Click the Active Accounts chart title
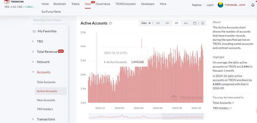 94,23
